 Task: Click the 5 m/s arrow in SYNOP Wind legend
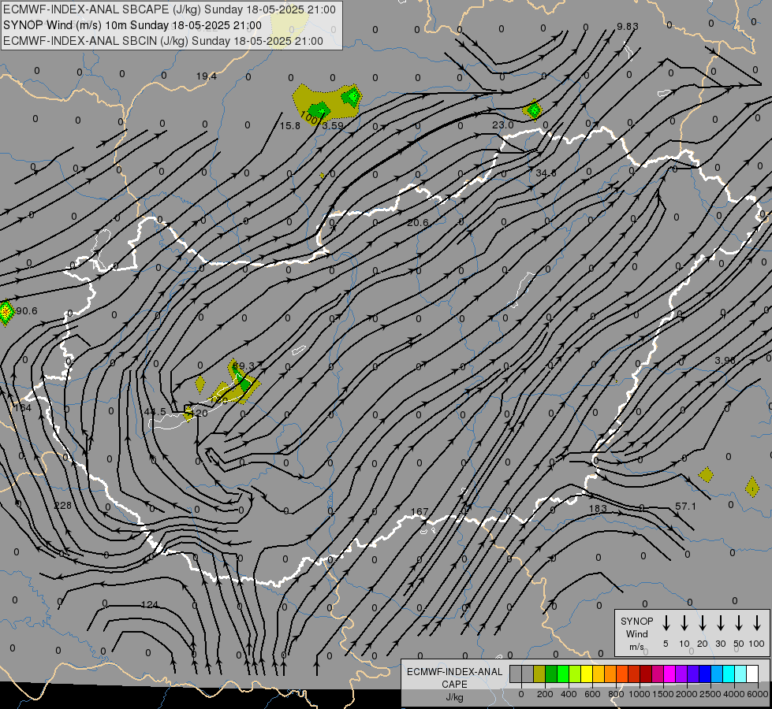click(666, 623)
